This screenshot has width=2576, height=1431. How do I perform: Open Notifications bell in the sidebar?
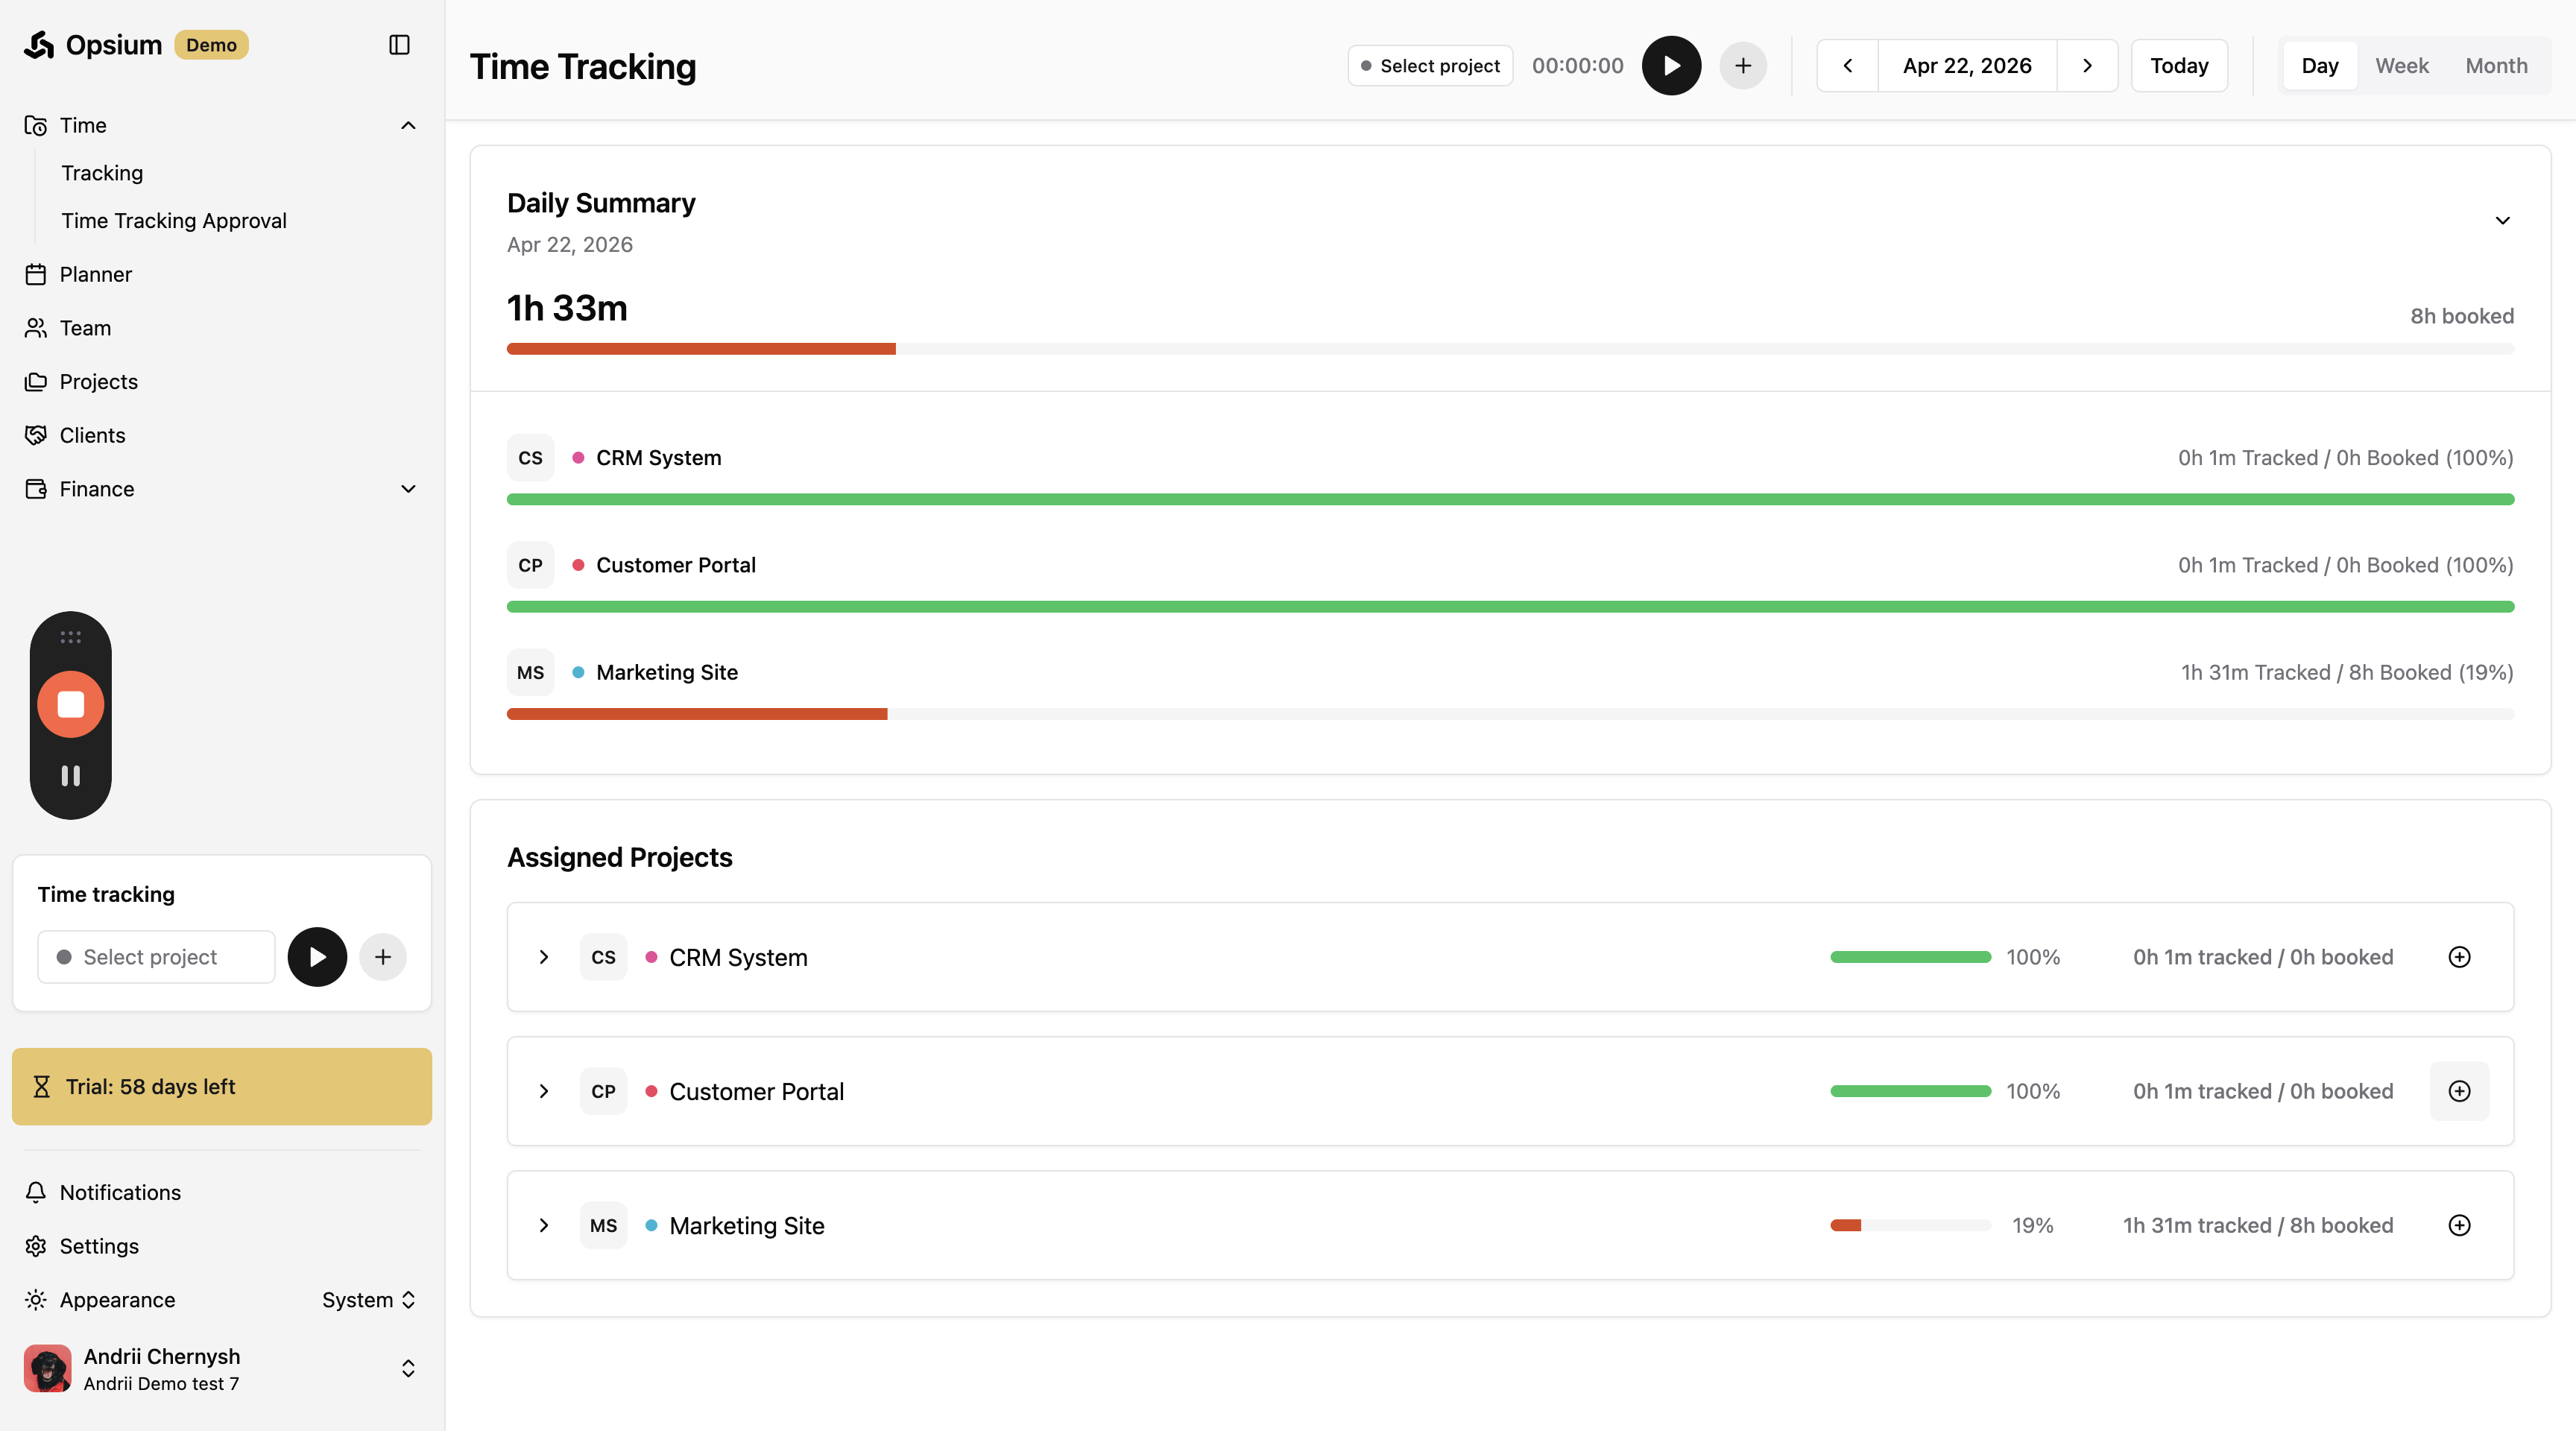[120, 1192]
